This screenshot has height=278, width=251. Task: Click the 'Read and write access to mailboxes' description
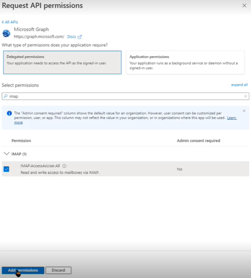click(x=60, y=172)
